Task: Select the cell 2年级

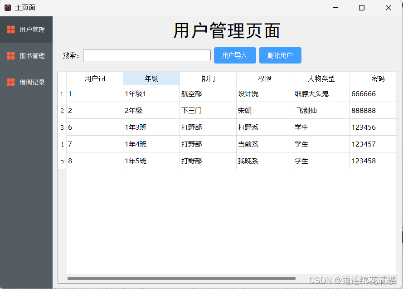Action: tap(151, 111)
